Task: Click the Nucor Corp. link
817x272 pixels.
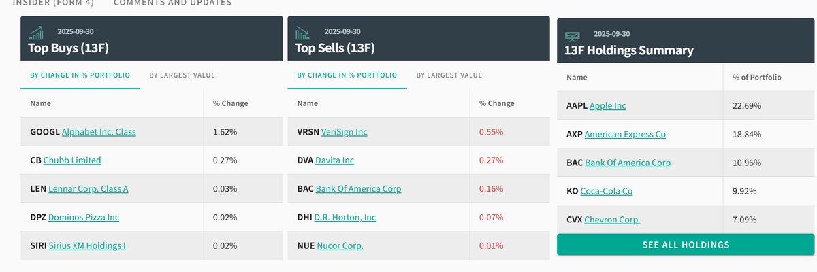Action: (340, 246)
